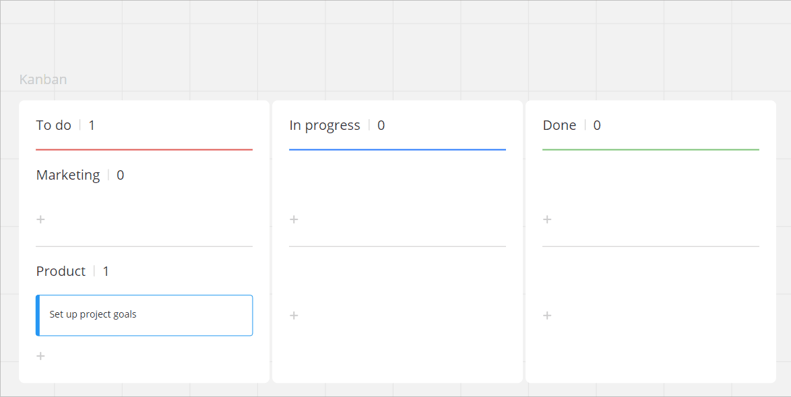
Task: Add a card to Product In progress
Action: point(294,316)
